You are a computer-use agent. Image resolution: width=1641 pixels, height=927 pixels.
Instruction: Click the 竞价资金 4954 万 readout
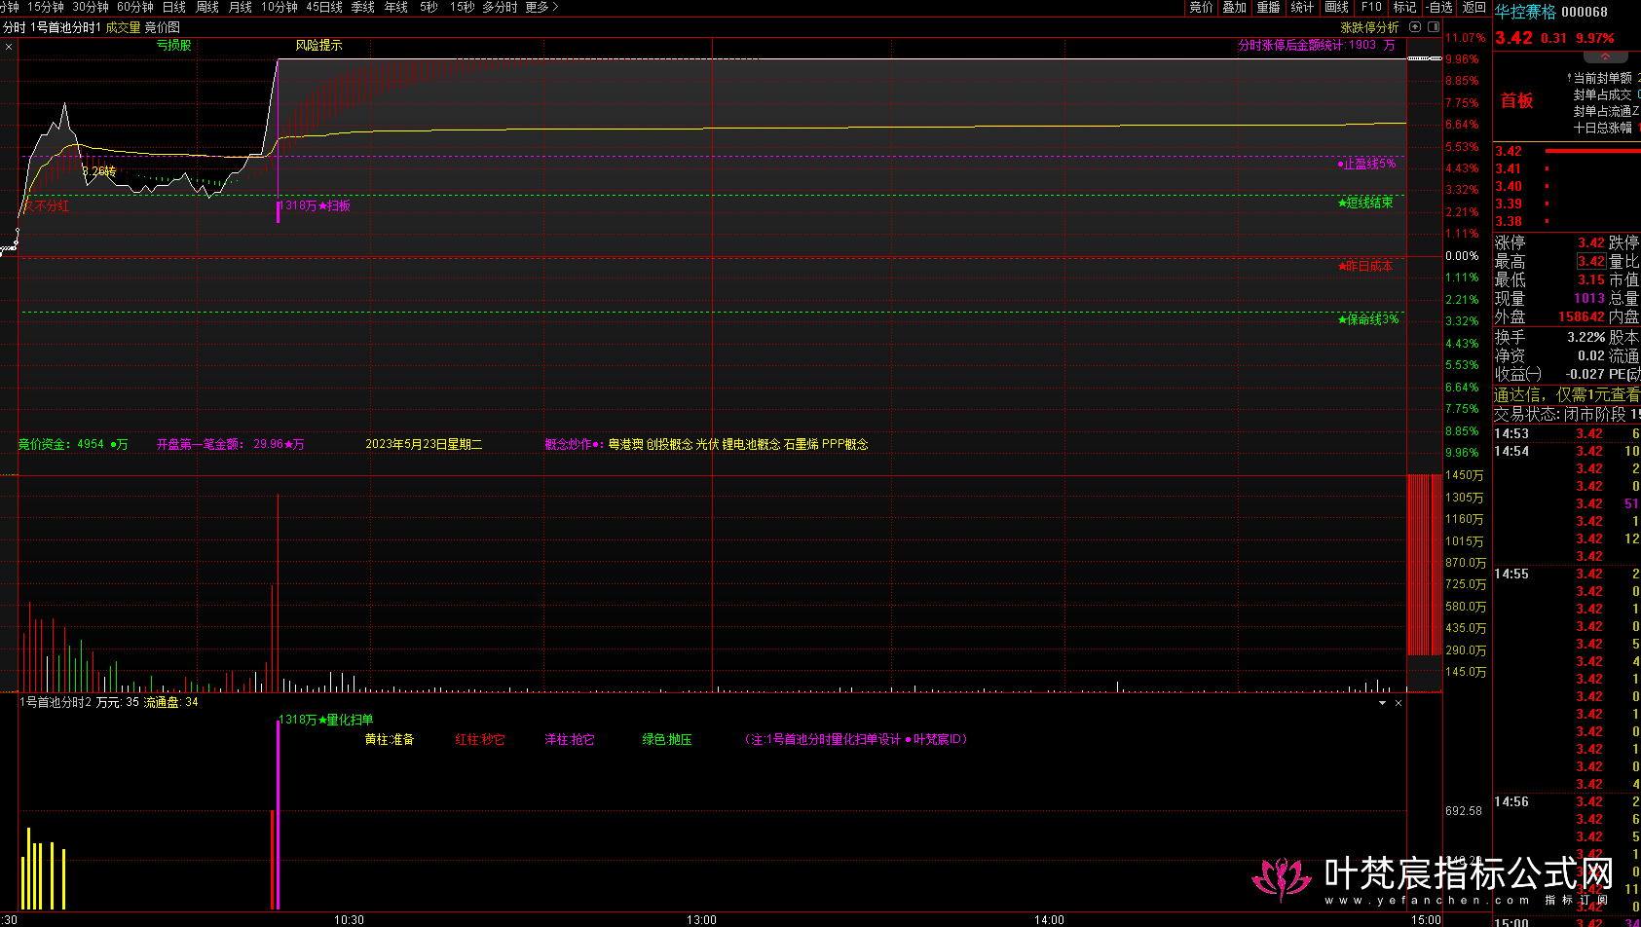73,444
